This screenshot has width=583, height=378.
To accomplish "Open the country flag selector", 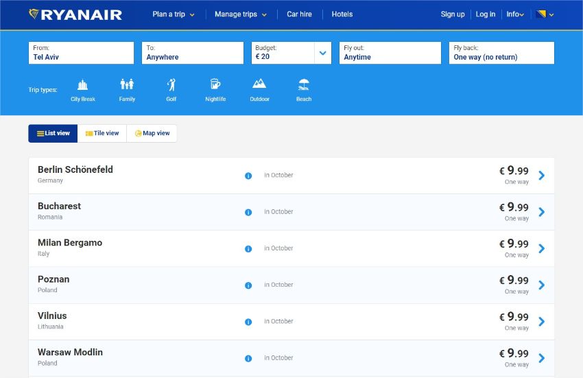I will (545, 14).
